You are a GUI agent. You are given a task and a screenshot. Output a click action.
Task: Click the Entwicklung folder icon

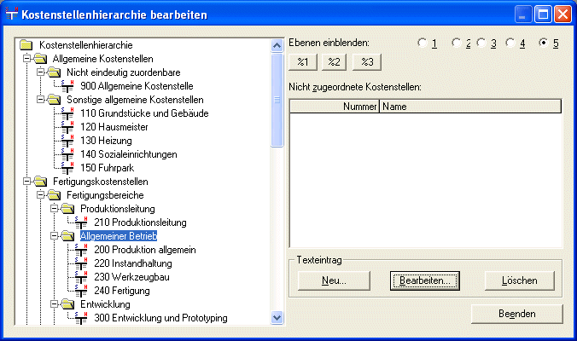tap(67, 303)
